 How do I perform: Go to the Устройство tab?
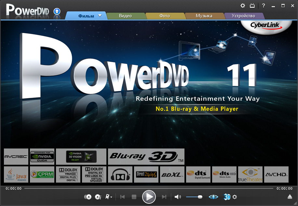243,16
